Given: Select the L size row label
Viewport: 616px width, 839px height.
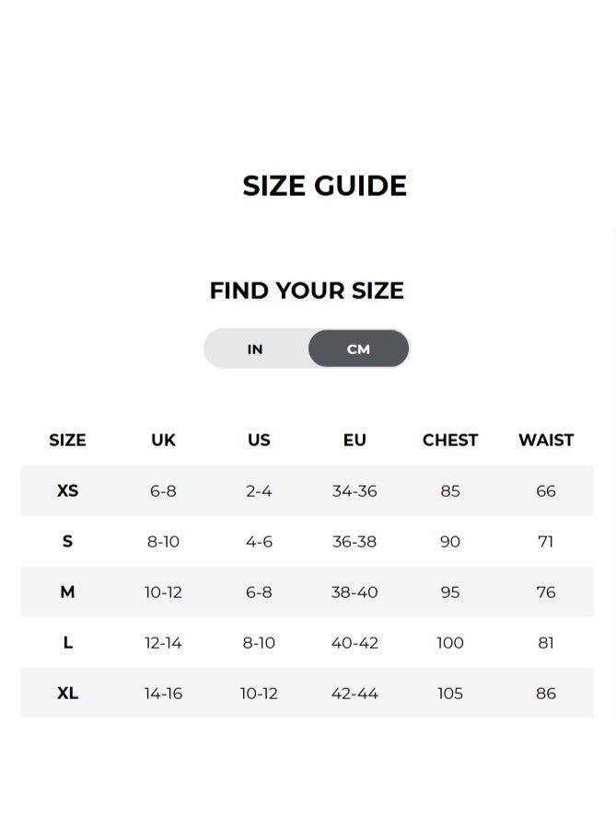Looking at the screenshot, I should pyautogui.click(x=67, y=643).
